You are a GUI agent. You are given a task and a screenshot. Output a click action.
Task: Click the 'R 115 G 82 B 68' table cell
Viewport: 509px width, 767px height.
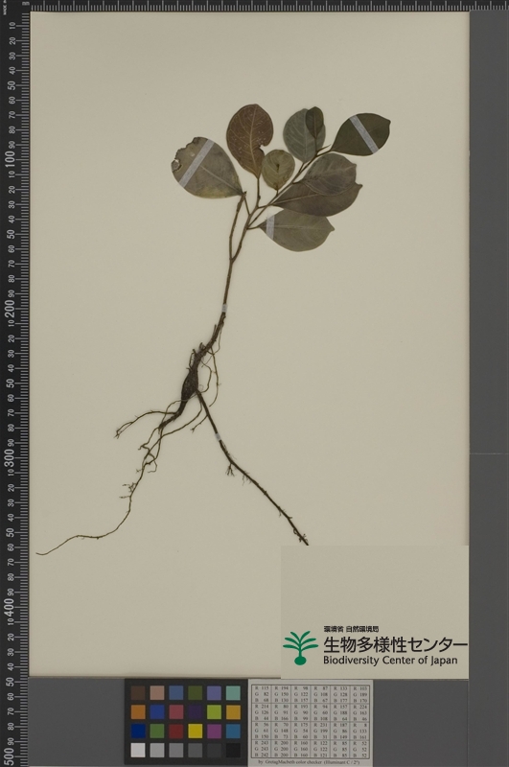click(x=262, y=693)
